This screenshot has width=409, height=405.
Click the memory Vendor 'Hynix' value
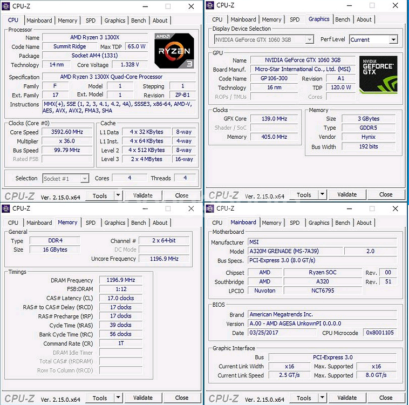click(x=369, y=137)
